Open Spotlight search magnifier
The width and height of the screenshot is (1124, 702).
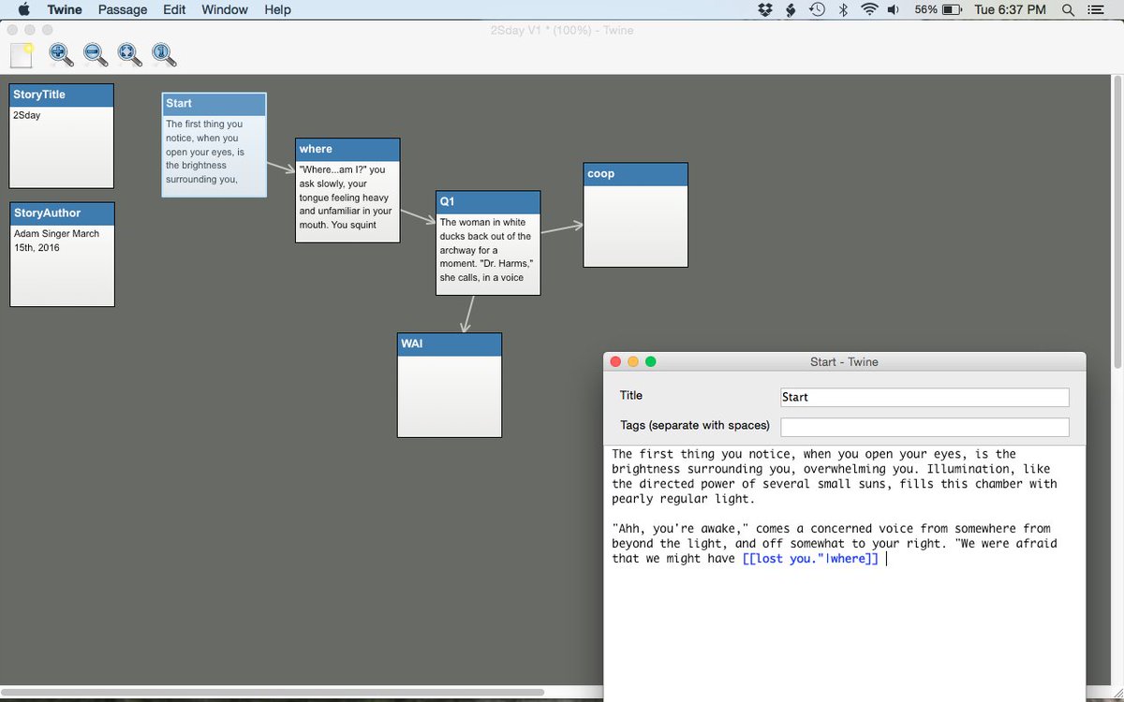[x=1069, y=9]
